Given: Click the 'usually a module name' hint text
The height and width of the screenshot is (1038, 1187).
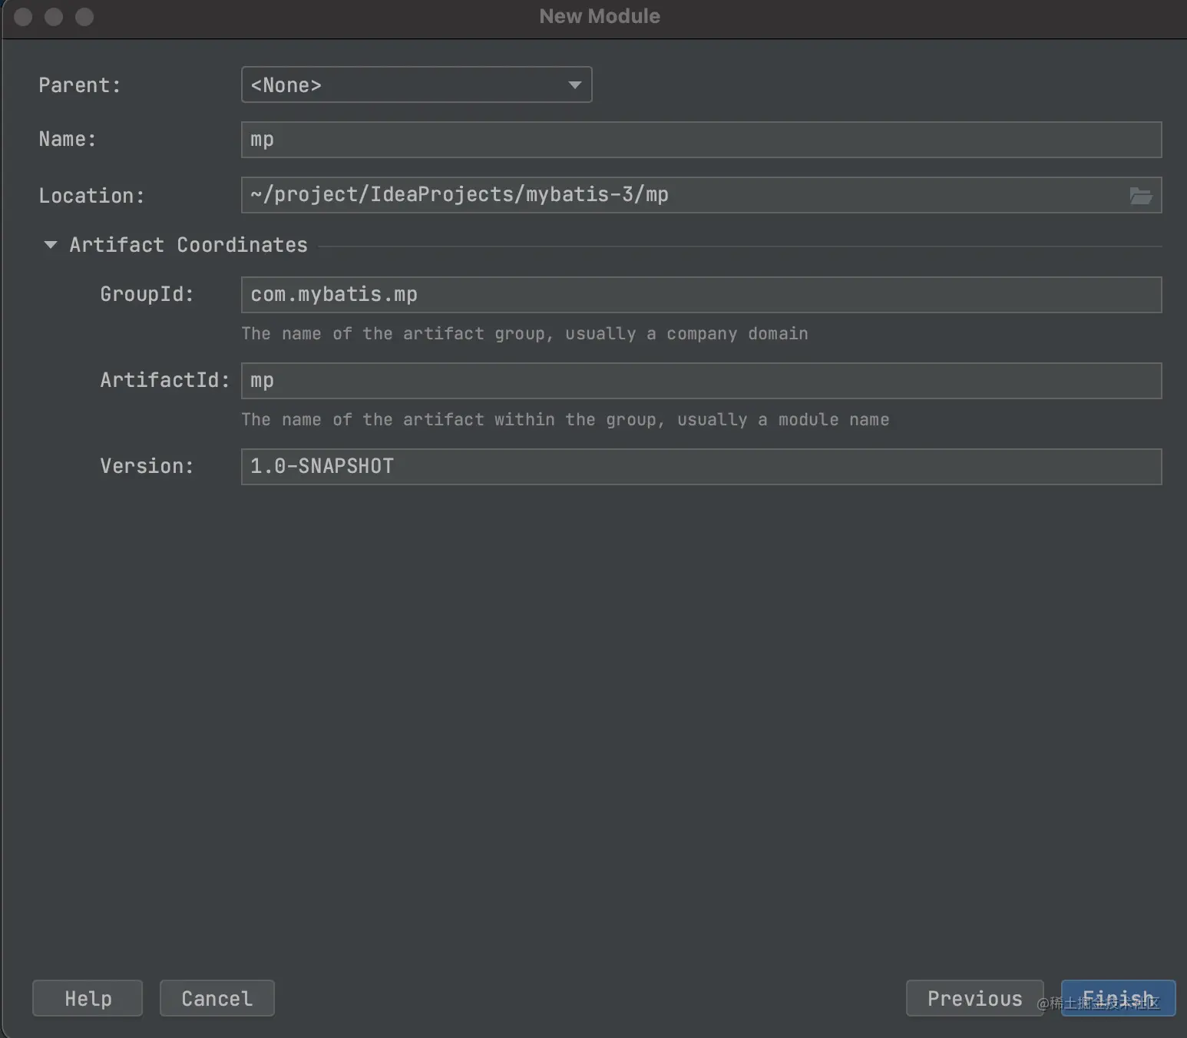Looking at the screenshot, I should click(x=783, y=420).
